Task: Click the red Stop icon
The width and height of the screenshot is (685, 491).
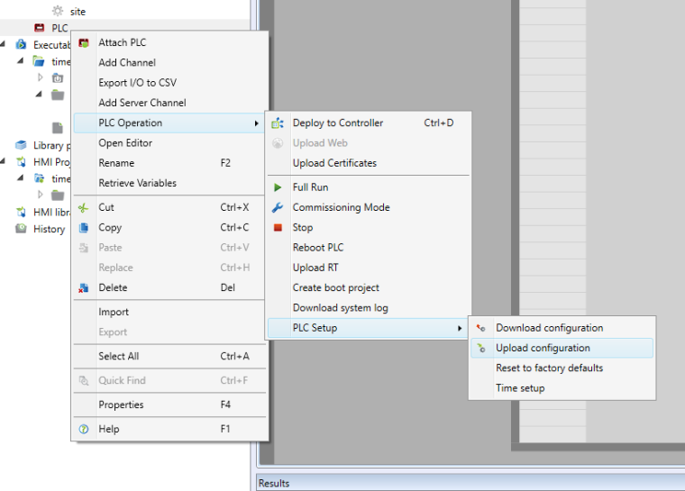Action: (x=278, y=228)
